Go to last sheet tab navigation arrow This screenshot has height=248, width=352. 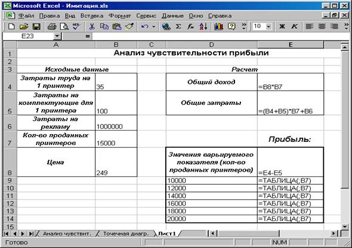coord(31,234)
